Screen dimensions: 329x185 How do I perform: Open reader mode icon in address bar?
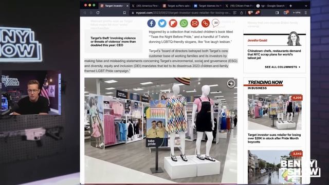[x=235, y=13]
